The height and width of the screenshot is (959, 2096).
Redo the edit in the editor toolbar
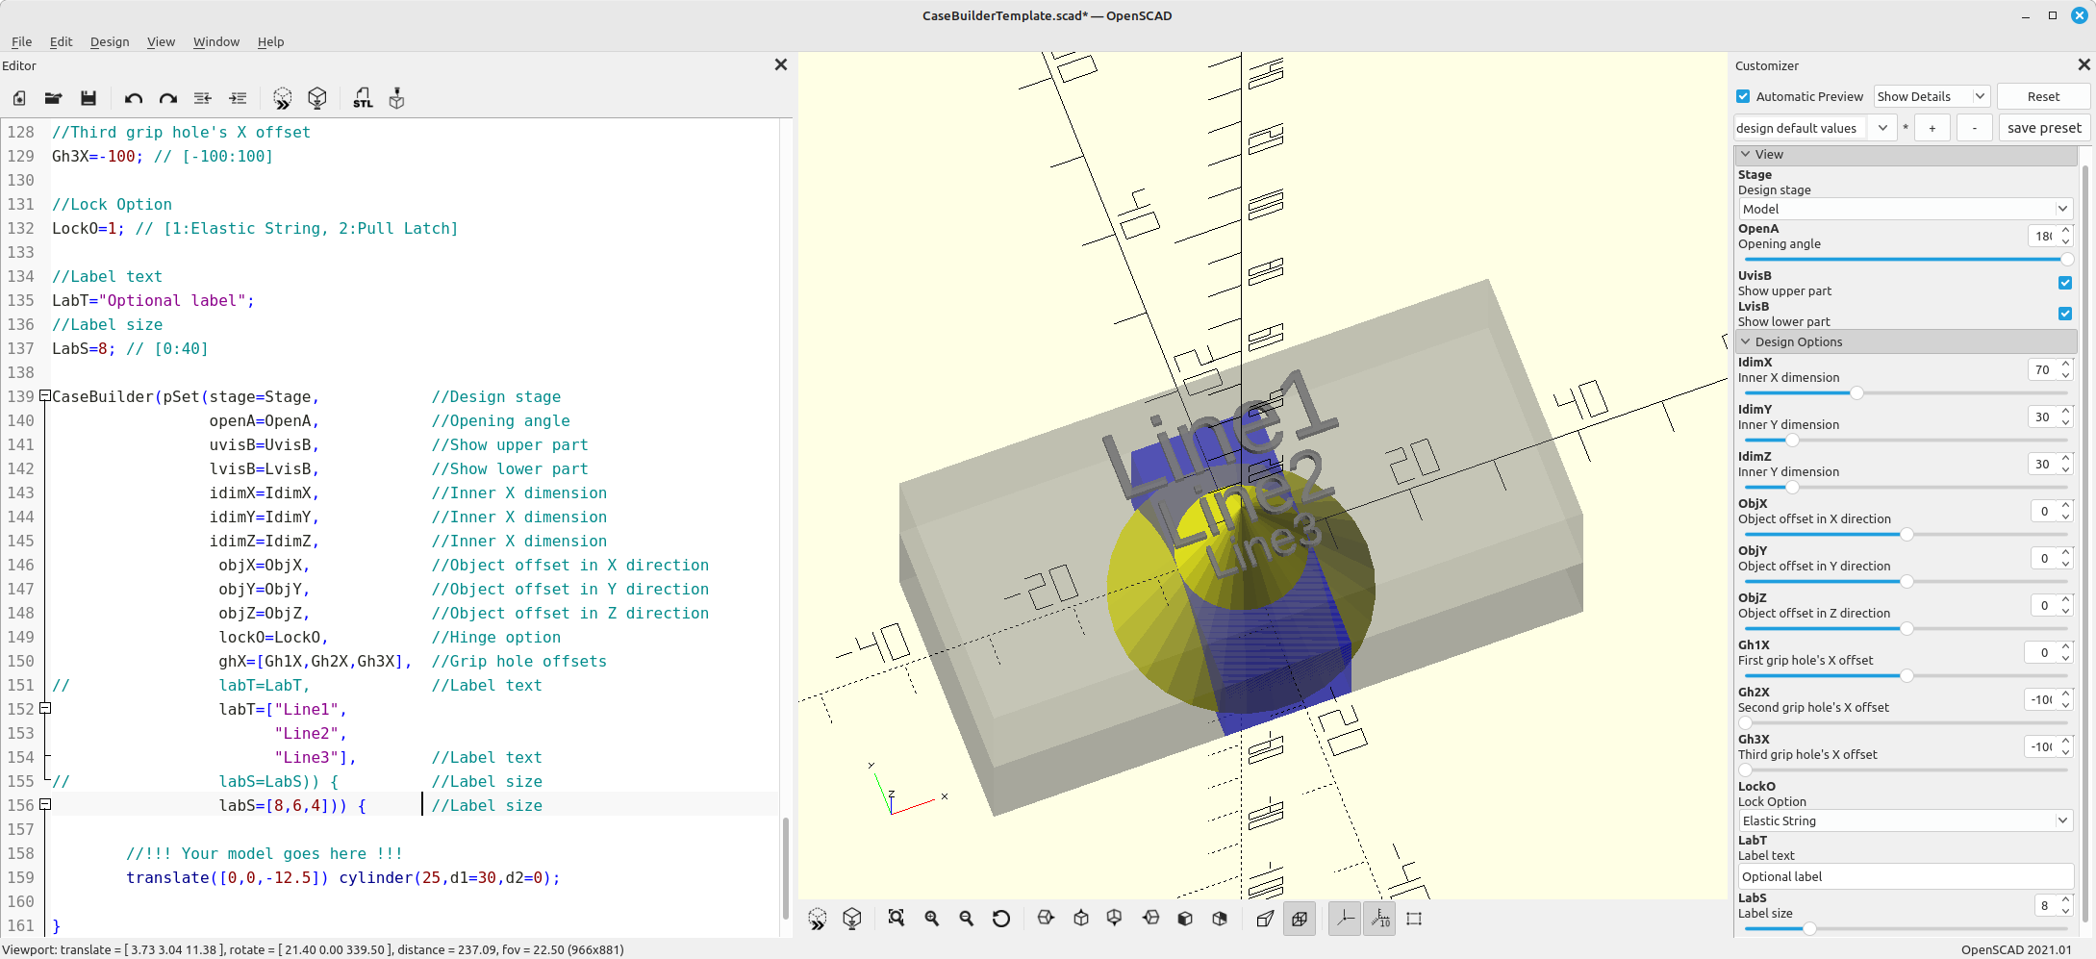point(168,98)
